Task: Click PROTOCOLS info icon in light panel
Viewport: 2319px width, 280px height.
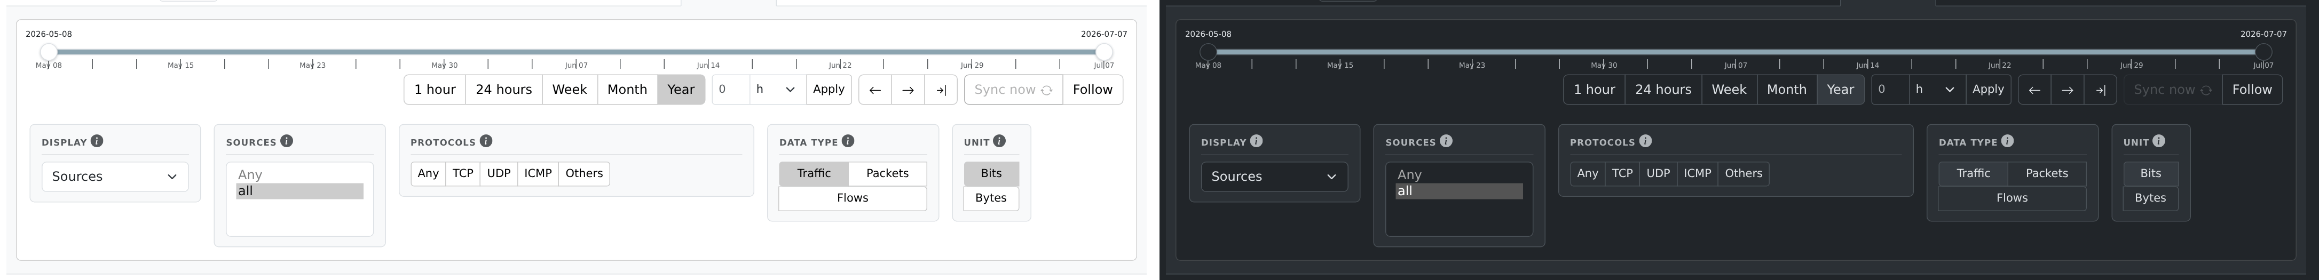Action: coord(486,141)
